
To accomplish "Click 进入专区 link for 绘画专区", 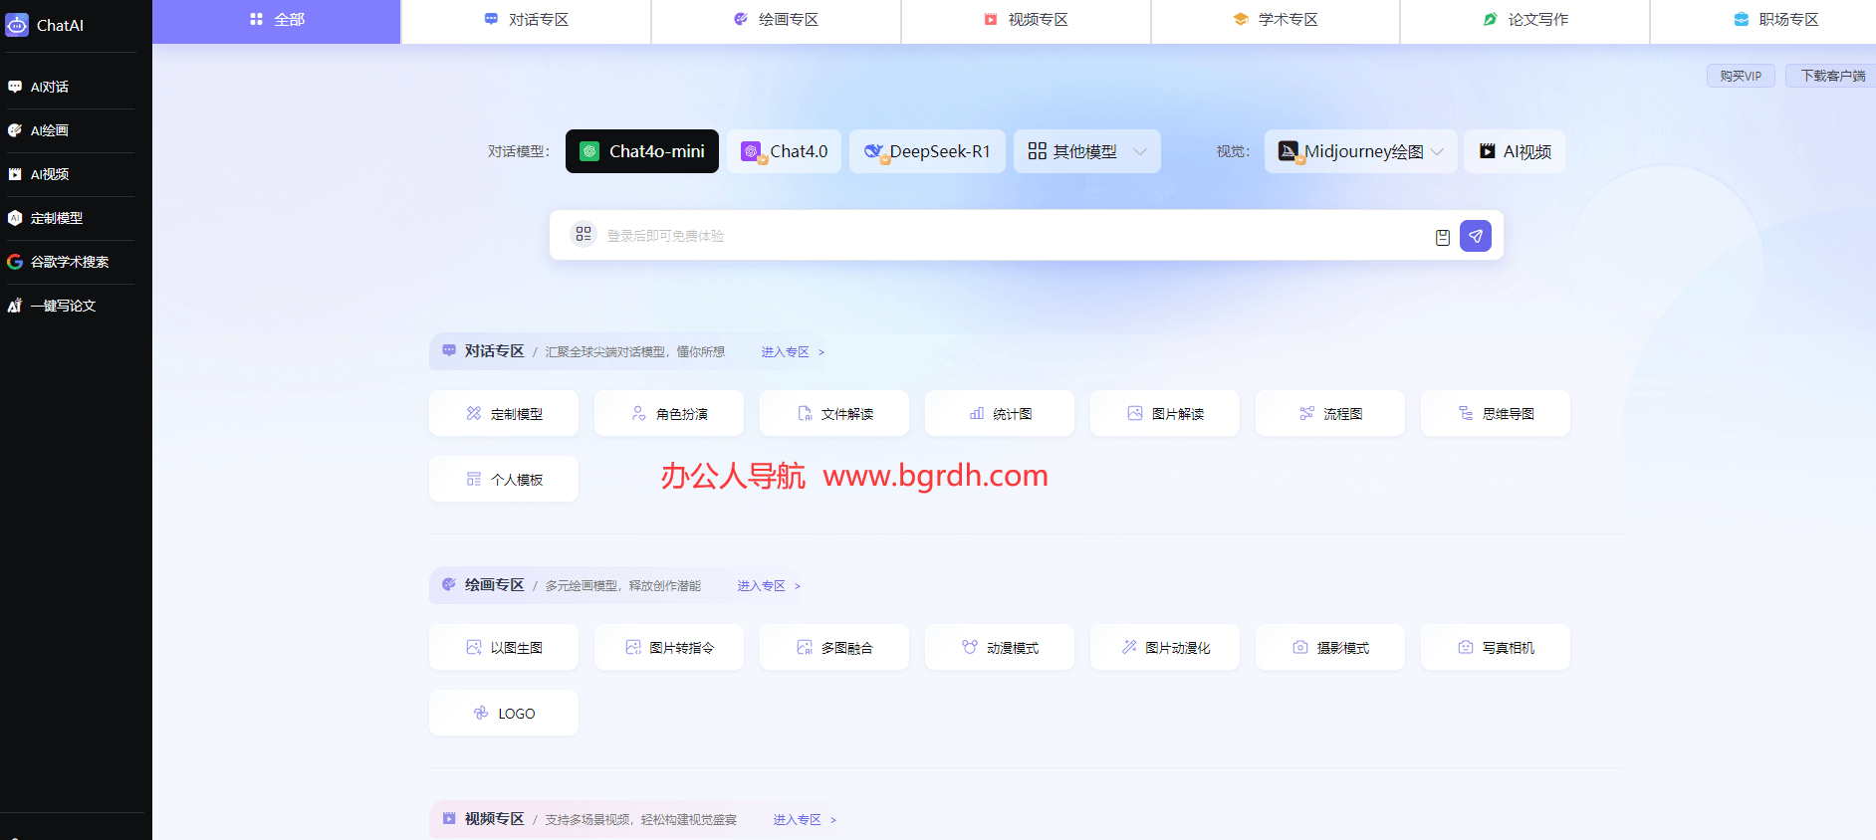I will 769,586.
